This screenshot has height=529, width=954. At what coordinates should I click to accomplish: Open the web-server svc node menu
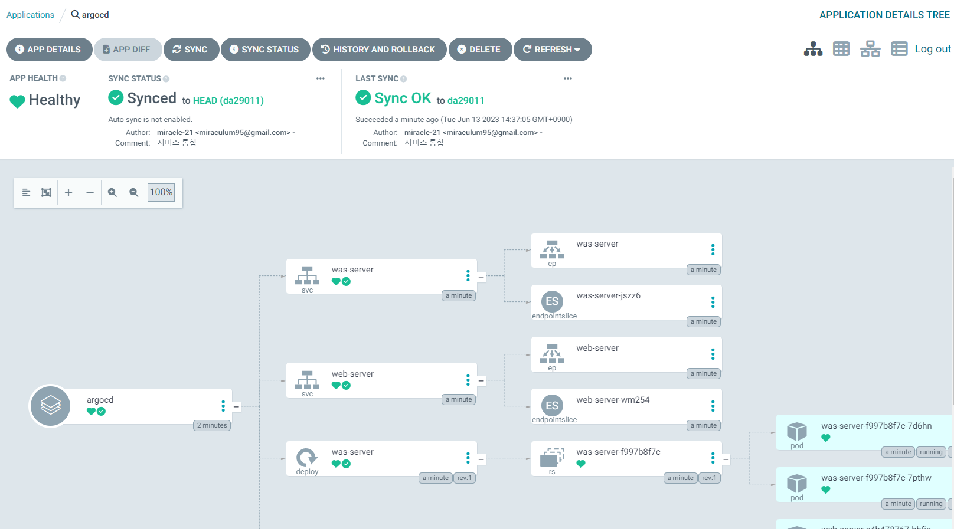[468, 380]
